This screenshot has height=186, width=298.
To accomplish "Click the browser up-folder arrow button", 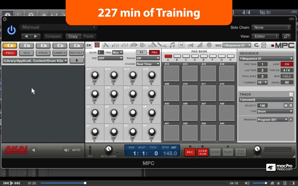I will [77, 61].
